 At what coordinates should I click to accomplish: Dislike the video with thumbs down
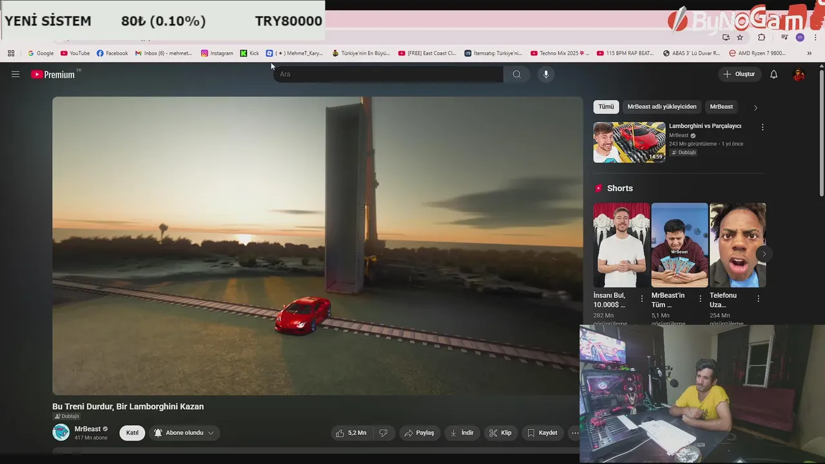[x=383, y=433]
